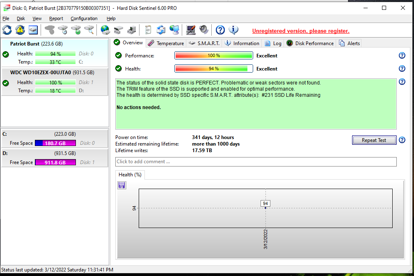This screenshot has height=276, width=414.
Task: Click the 94 data point label on graph
Action: point(265,203)
